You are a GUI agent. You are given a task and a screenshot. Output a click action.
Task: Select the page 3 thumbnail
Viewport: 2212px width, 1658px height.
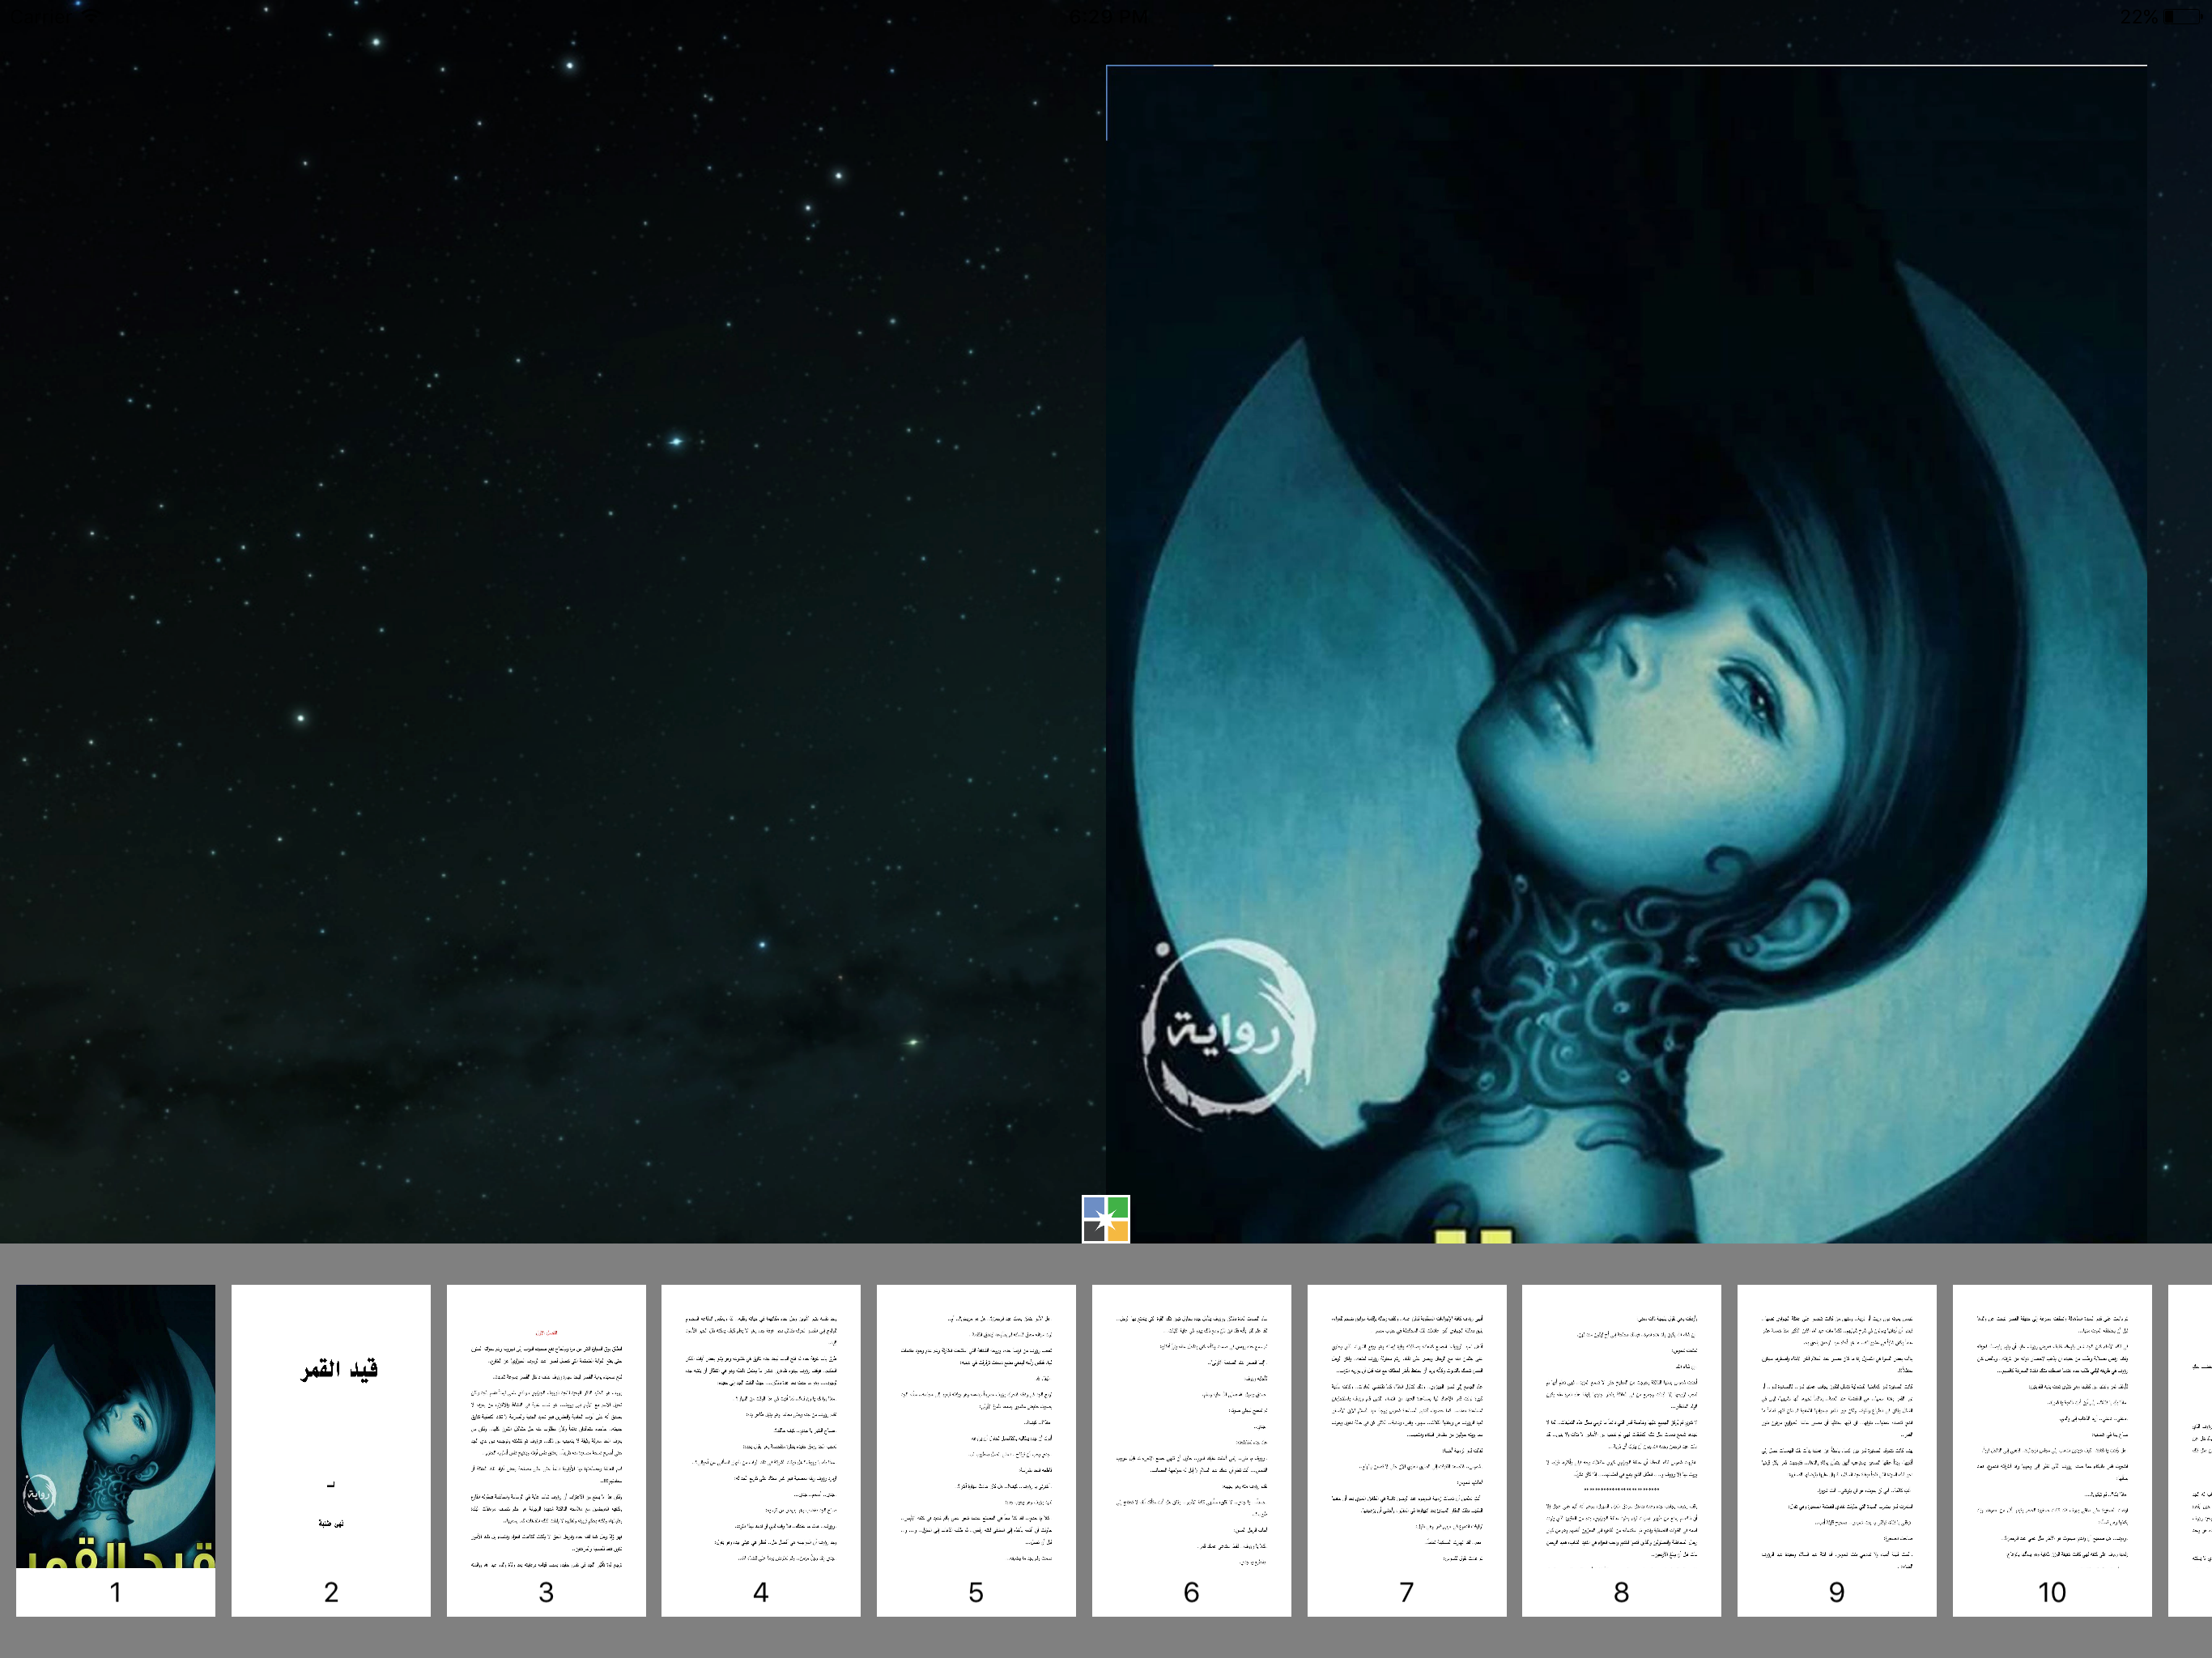(x=546, y=1450)
